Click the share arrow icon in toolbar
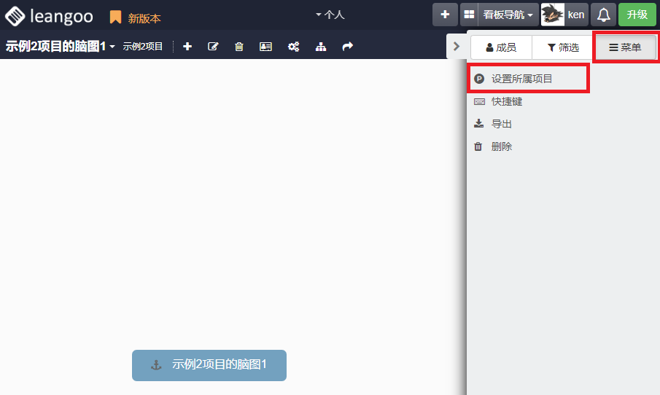This screenshot has width=660, height=395. coord(348,47)
